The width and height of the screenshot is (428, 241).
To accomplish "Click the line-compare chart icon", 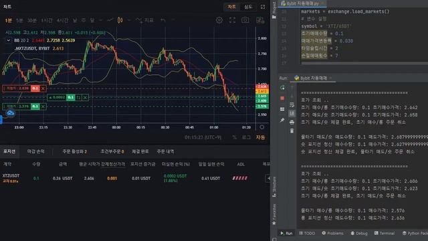I will (110, 20).
